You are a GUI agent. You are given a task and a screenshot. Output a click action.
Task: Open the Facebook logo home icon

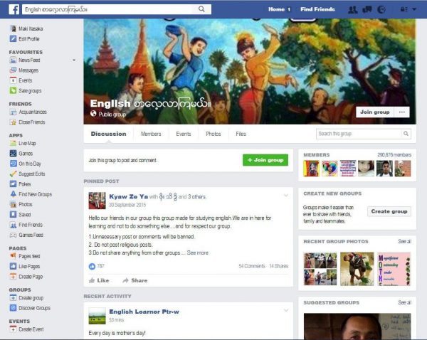click(14, 9)
